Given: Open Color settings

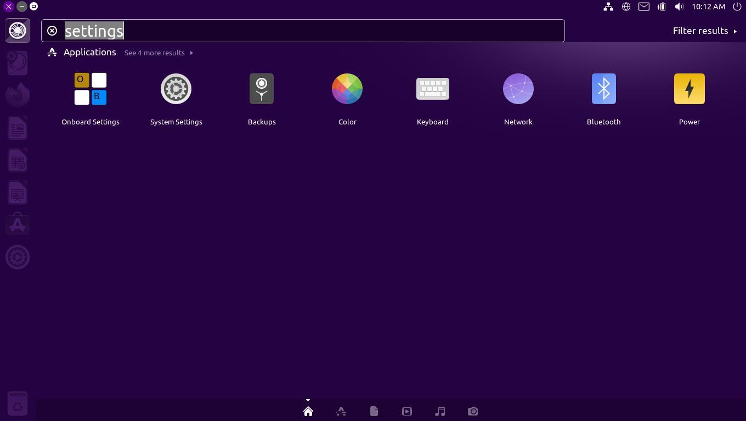Looking at the screenshot, I should [x=347, y=89].
